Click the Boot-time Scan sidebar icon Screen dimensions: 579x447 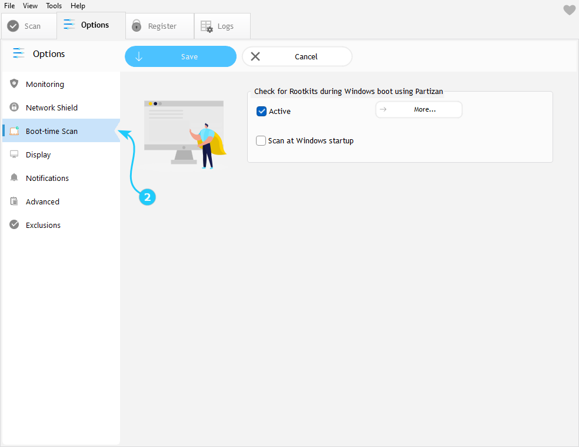(x=14, y=131)
